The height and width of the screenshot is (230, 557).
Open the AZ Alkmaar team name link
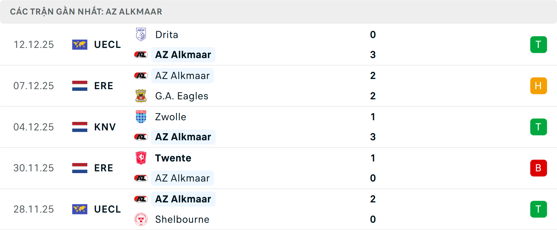click(x=183, y=55)
